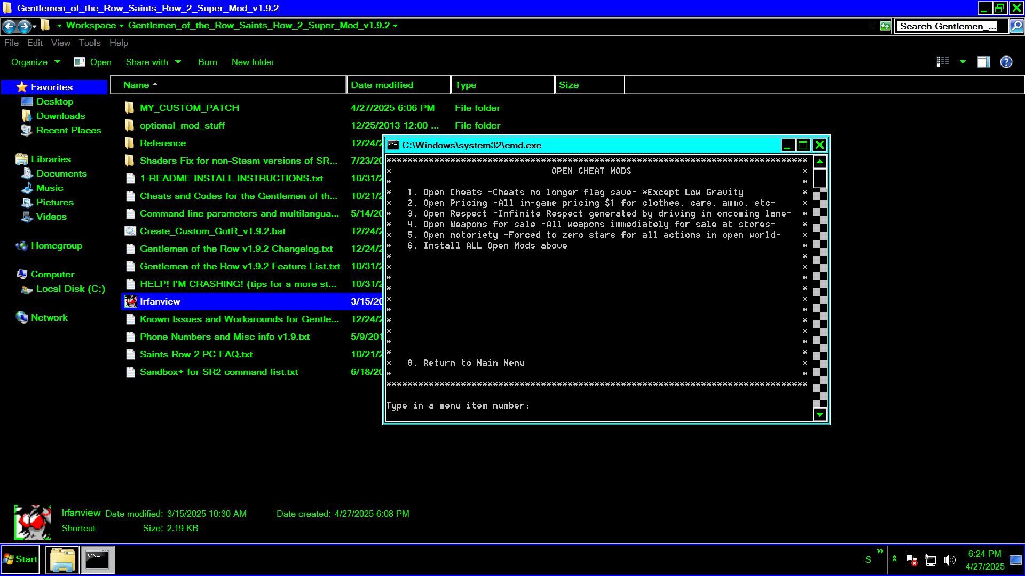Open the View menu
The width and height of the screenshot is (1025, 576).
[x=61, y=43]
